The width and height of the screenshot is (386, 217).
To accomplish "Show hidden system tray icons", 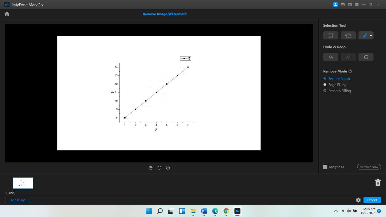I will pos(336,211).
